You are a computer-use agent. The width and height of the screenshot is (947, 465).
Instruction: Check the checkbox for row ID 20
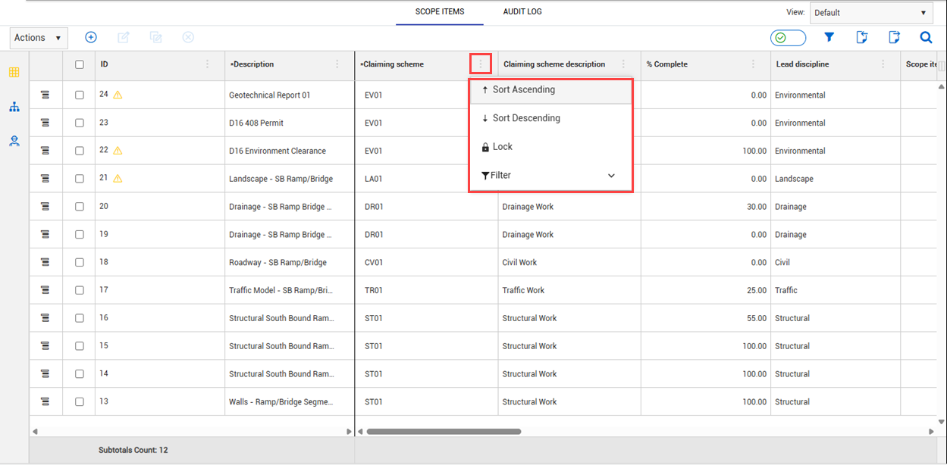[x=80, y=206]
